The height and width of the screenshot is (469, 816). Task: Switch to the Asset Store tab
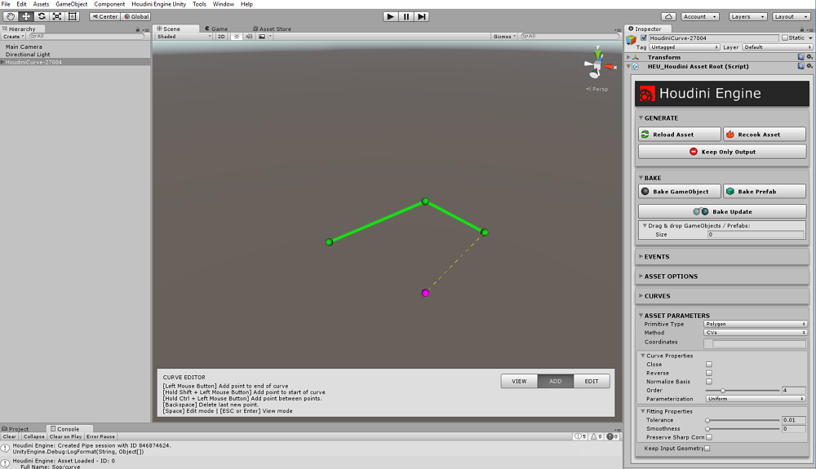tap(275, 29)
